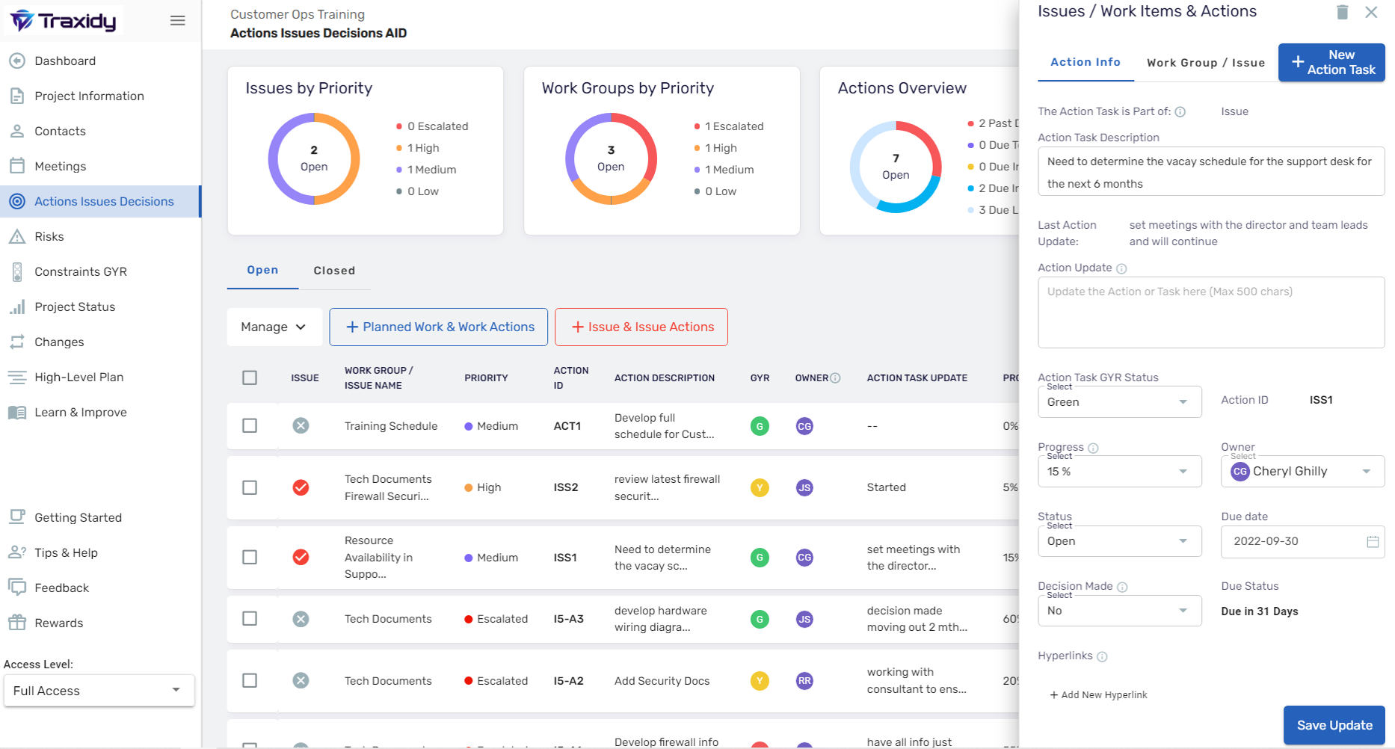Open the Progress 15 % dropdown

pyautogui.click(x=1119, y=472)
